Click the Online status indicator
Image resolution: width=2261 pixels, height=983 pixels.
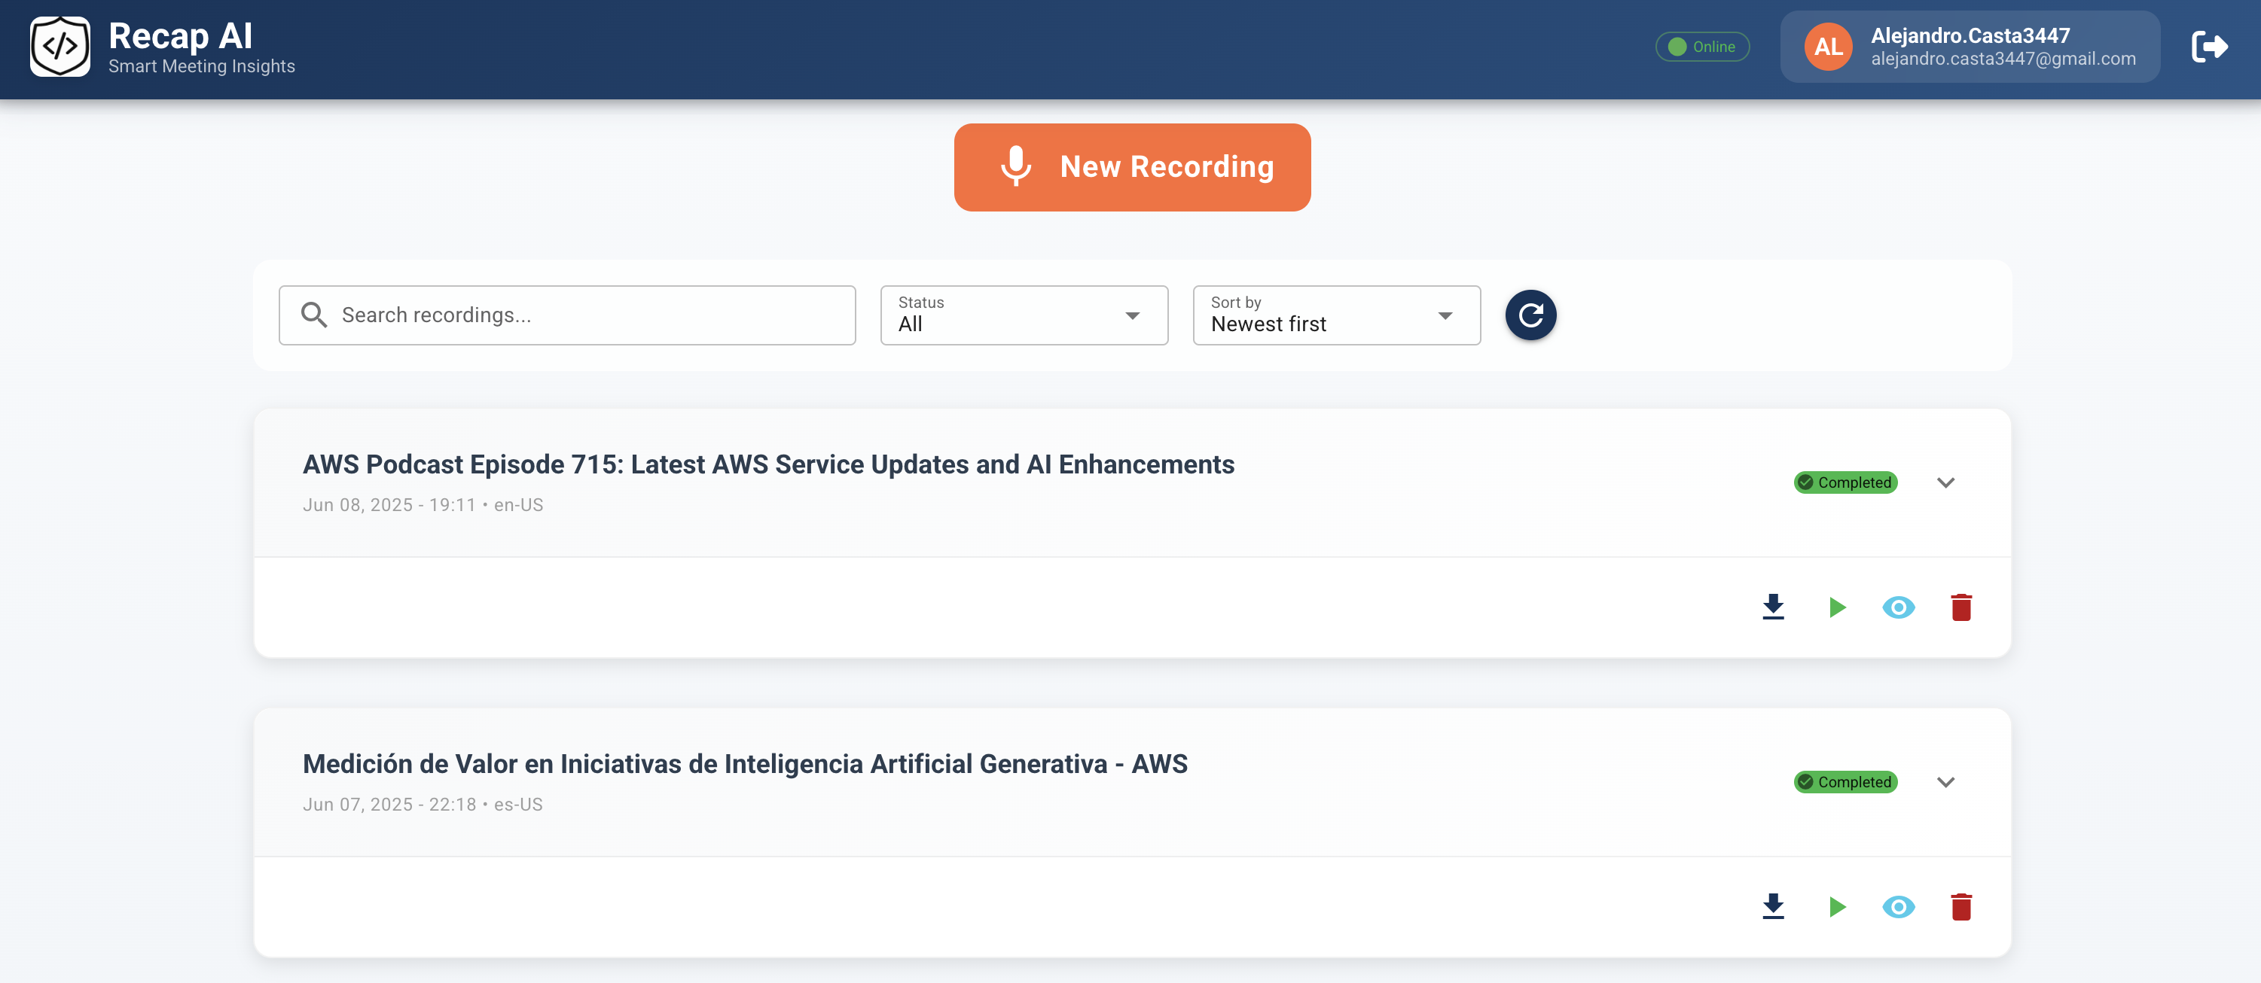1702,47
